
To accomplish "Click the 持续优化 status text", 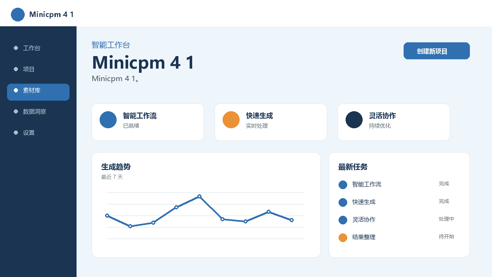I will [380, 126].
